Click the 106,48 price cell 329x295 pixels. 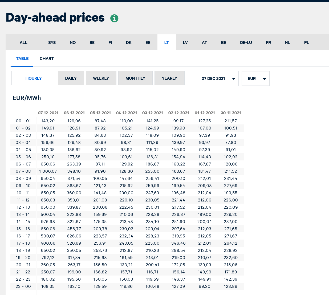(152, 286)
